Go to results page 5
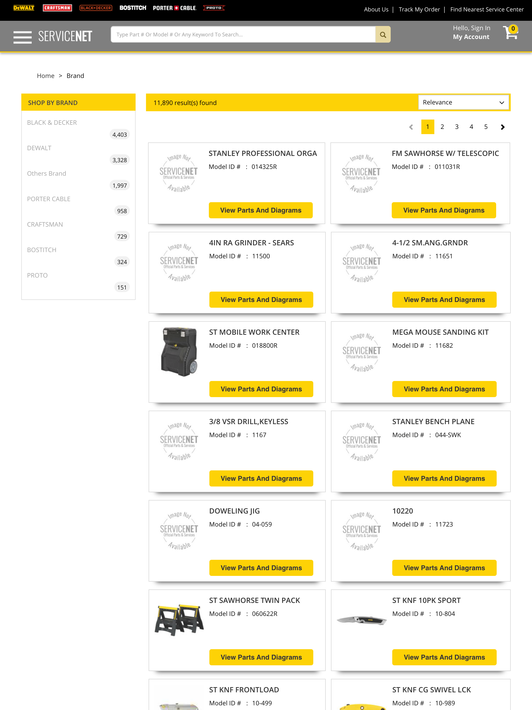This screenshot has height=710, width=532. pyautogui.click(x=486, y=127)
